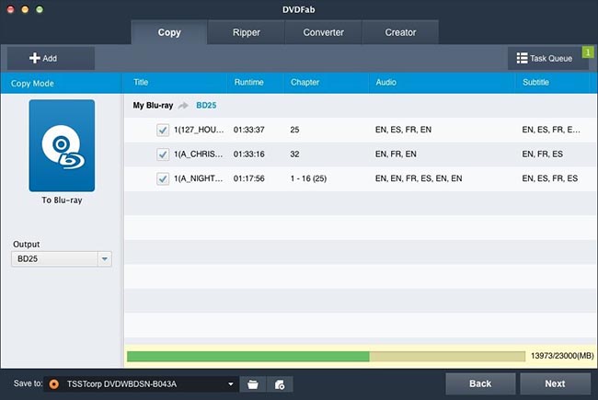Screen dimensions: 598x400
Task: Click the Back button
Action: coord(480,383)
